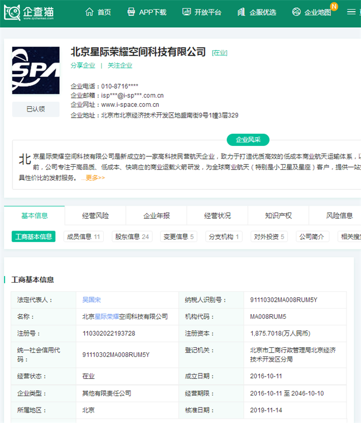Select the 变更信息 5 sub-tab
Image resolution: width=361 pixels, height=423 pixels.
pyautogui.click(x=178, y=237)
